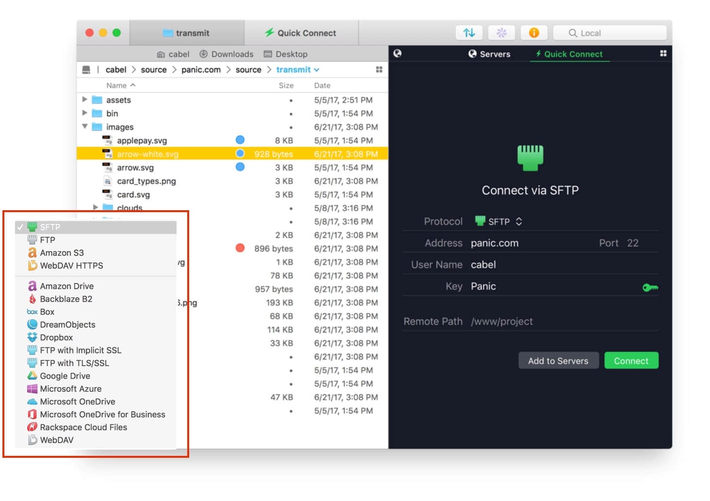Click the blue sync dot for arrow.svg
Screen dimensions: 710x501
(x=240, y=167)
